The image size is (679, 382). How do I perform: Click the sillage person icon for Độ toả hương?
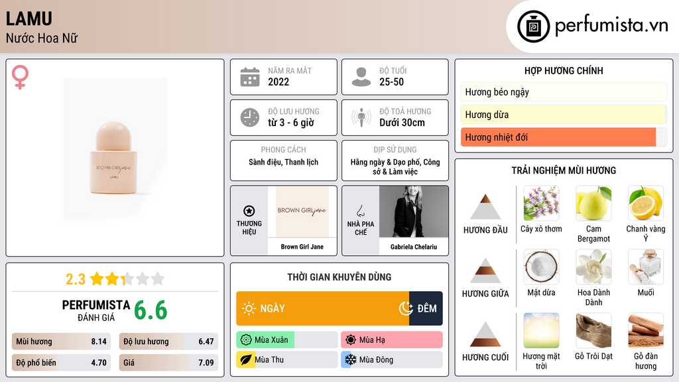(361, 117)
